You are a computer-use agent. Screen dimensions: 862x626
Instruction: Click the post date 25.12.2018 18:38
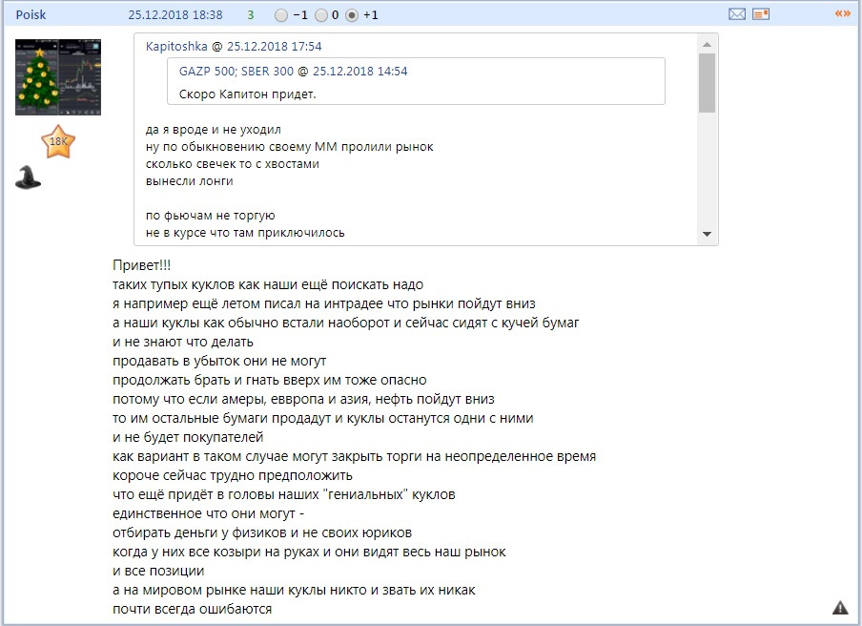[x=175, y=15]
